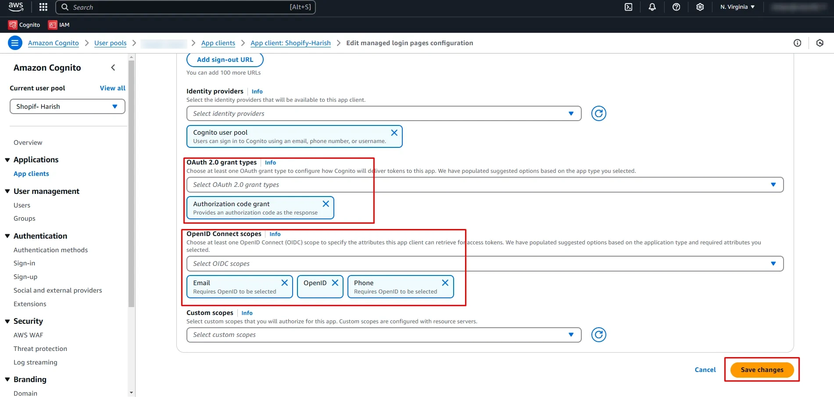Screen dimensions: 834x397
Task: Remove the Cognito user pool provider
Action: (394, 132)
